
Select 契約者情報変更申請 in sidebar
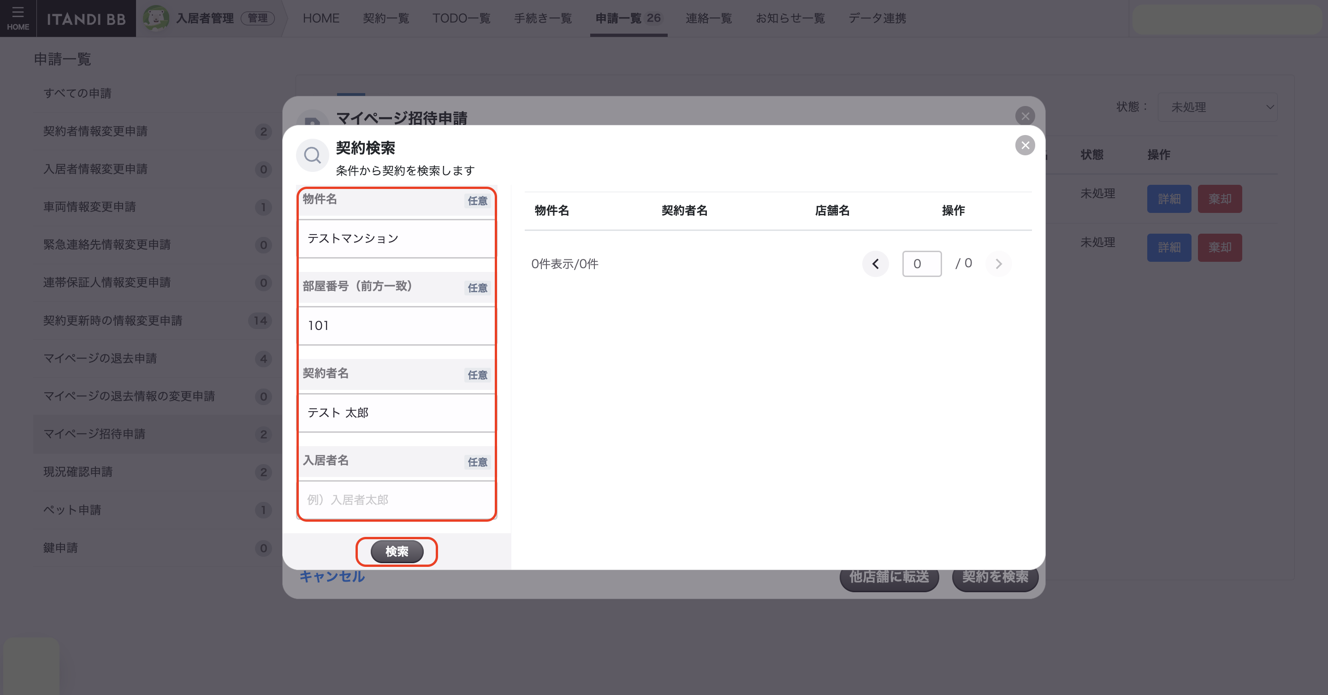(x=157, y=131)
